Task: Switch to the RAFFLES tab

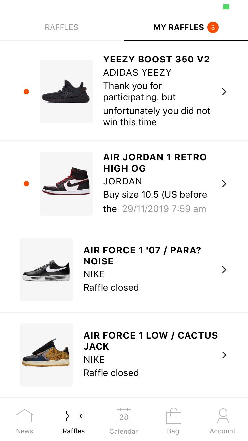Action: 62,27
